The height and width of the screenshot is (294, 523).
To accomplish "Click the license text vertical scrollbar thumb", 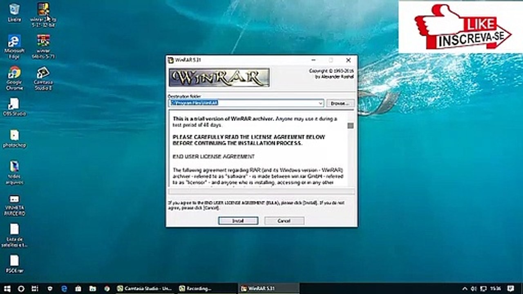I will [351, 126].
